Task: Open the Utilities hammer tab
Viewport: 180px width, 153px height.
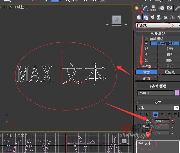Action: pyautogui.click(x=177, y=8)
